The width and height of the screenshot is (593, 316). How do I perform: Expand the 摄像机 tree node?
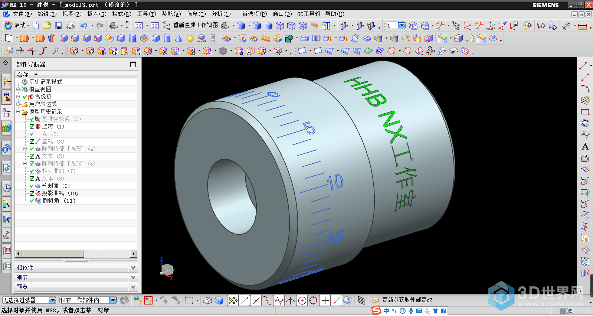[x=18, y=97]
